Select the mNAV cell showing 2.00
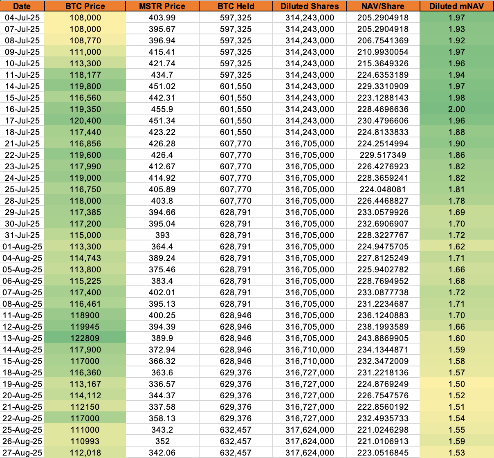Screen dimensions: 494x458 tap(457, 109)
